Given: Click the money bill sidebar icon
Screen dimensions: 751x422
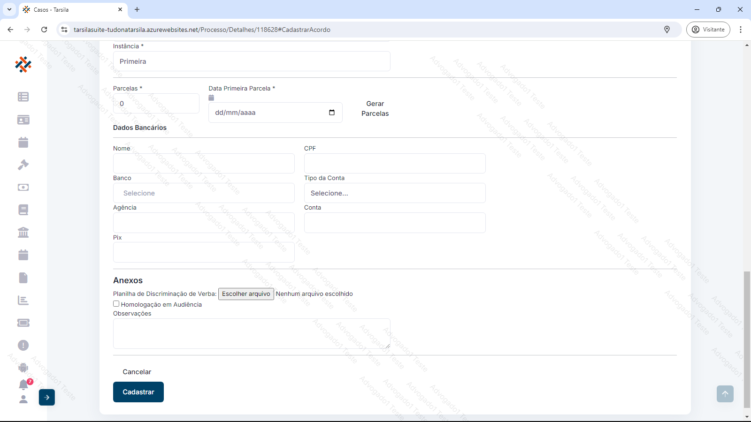Looking at the screenshot, I should (23, 188).
